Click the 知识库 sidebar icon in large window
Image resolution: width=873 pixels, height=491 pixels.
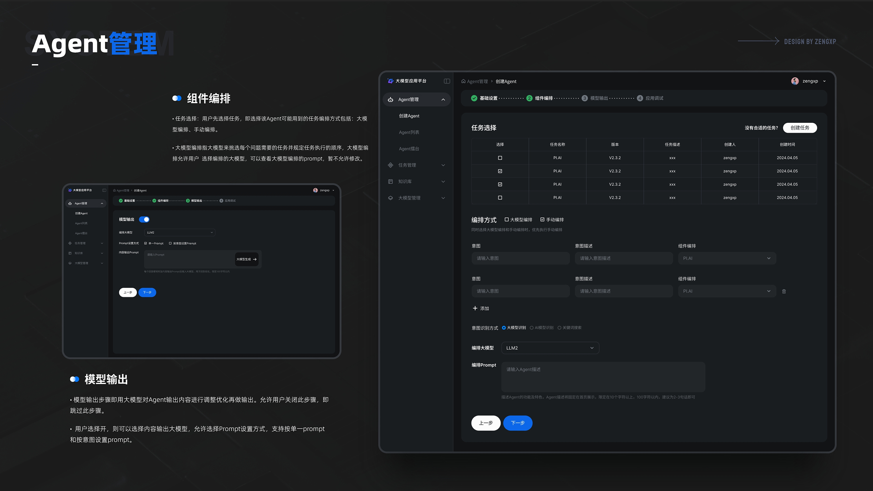(x=391, y=181)
